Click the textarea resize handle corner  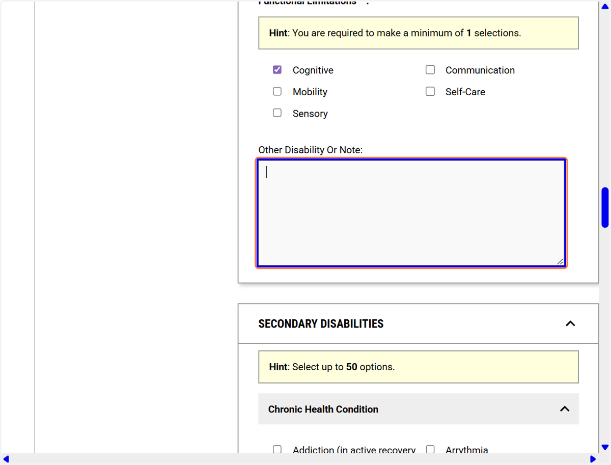(560, 261)
